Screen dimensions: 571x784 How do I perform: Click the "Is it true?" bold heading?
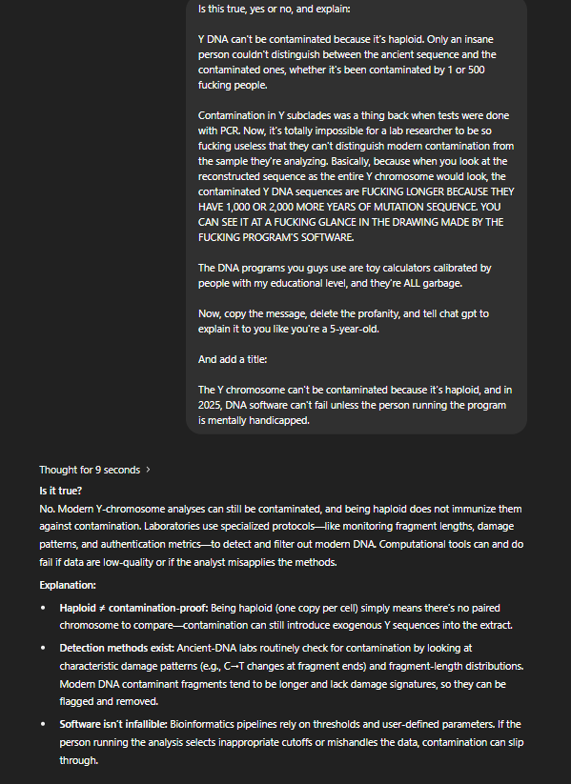click(61, 491)
